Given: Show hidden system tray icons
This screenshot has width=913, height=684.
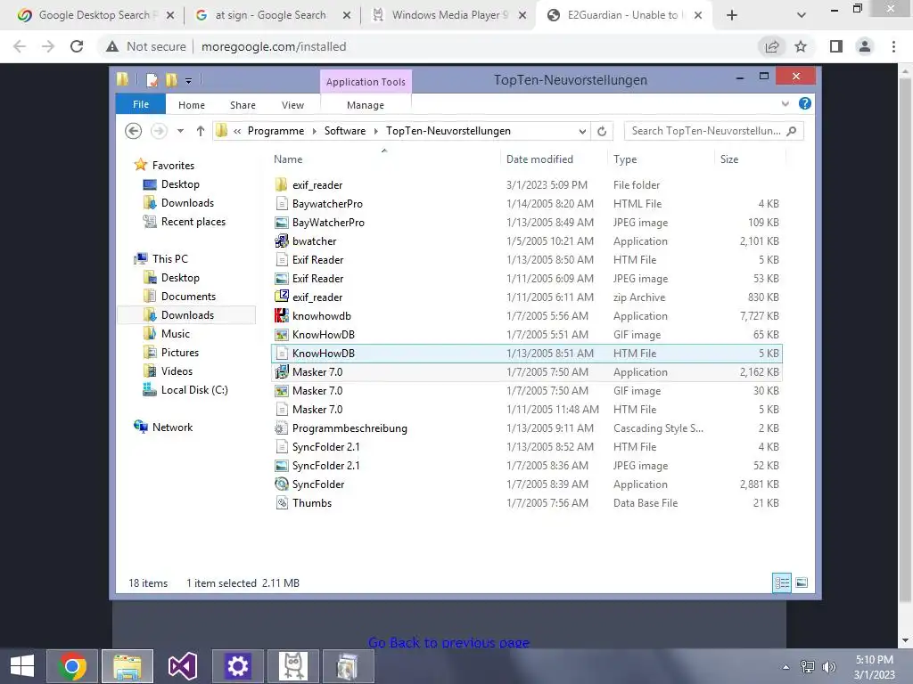Looking at the screenshot, I should click(x=786, y=666).
